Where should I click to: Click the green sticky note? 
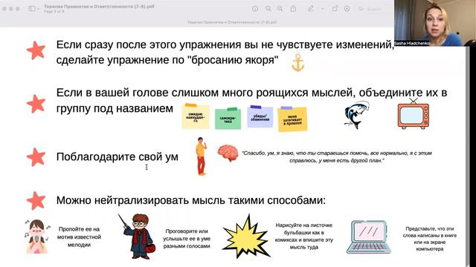228,119
